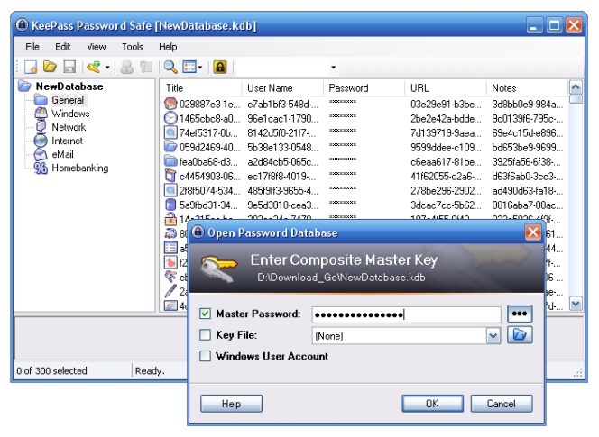Select entry titled 059d2469-40...
The height and width of the screenshot is (437, 599).
(210, 148)
